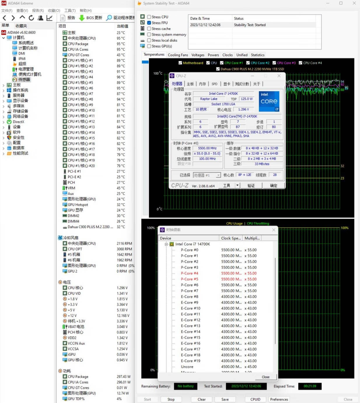Image resolution: width=360 pixels, height=403 pixels.
Task: Click the Save button
Action: [x=225, y=399]
